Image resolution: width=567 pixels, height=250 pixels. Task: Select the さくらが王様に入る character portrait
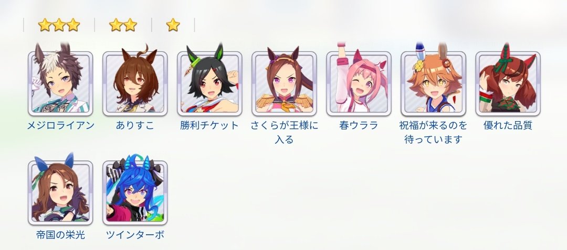point(284,83)
